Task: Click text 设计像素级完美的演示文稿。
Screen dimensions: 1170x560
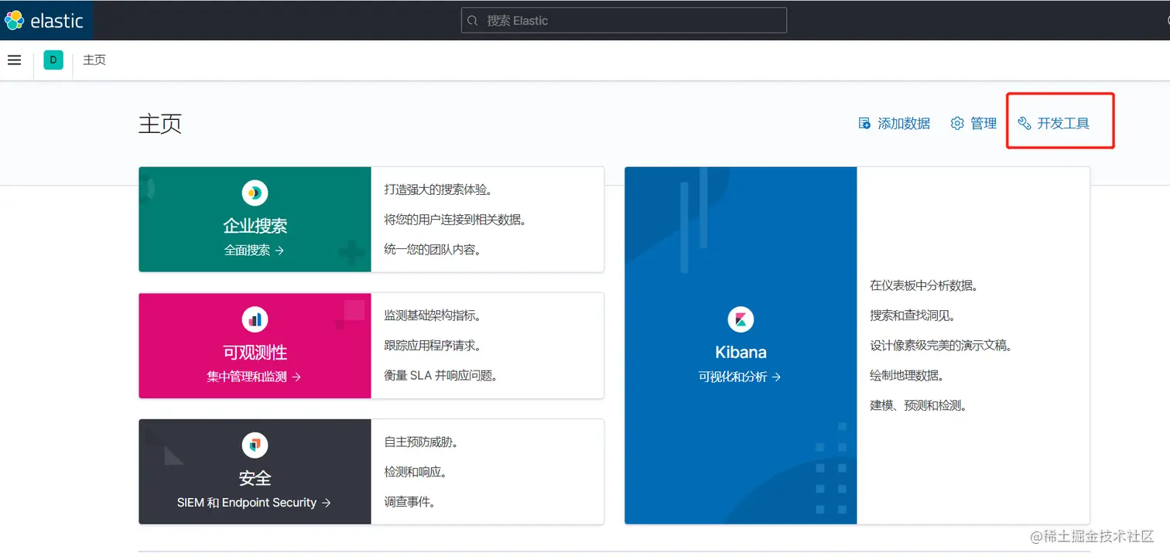Action: 941,346
